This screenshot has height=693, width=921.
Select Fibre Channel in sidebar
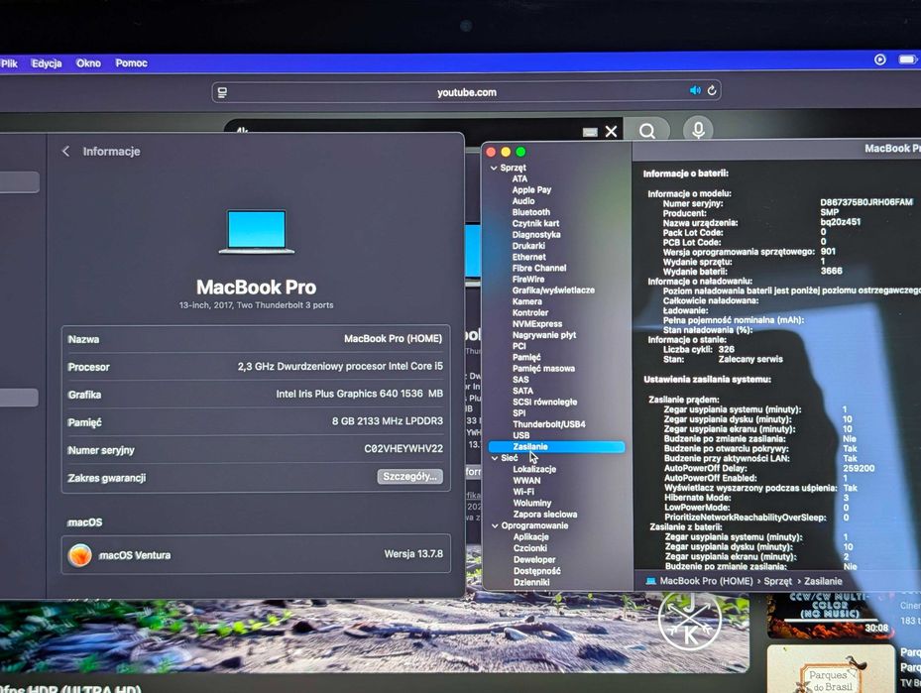point(539,268)
